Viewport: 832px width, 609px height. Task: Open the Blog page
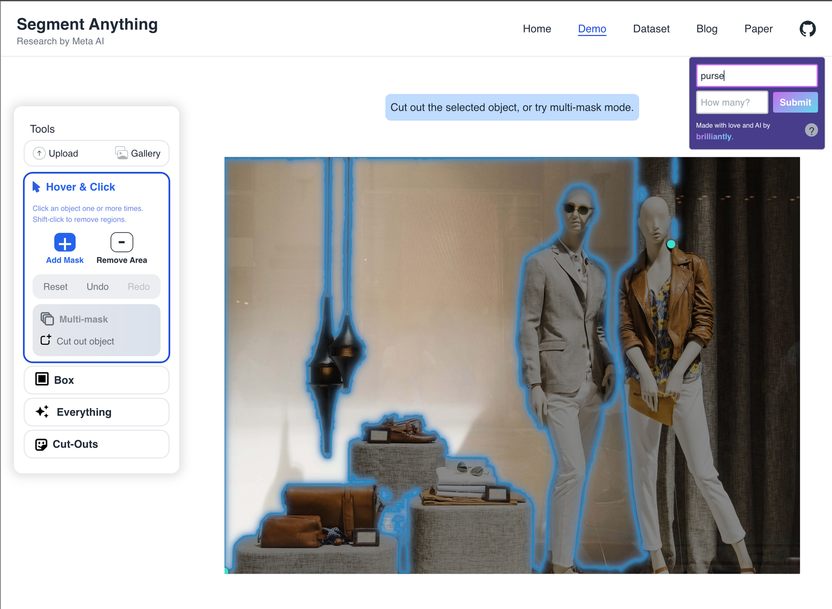pyautogui.click(x=707, y=29)
